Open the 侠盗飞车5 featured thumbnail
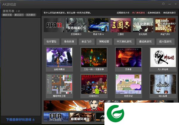 pos(165,25)
